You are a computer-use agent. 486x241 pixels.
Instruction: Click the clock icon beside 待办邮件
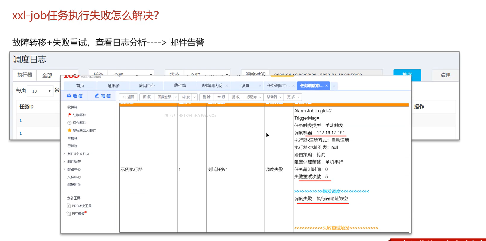click(69, 122)
